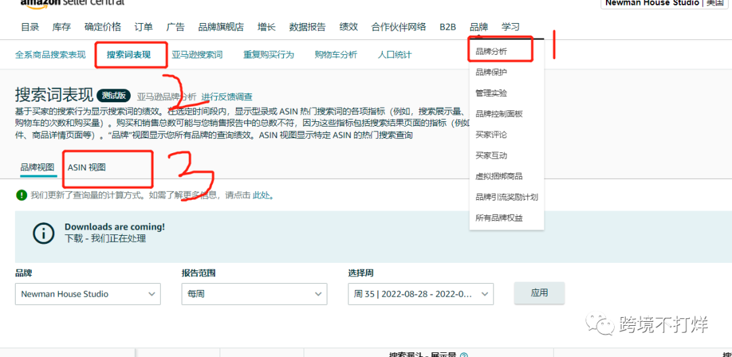Open the 确定价格 menu
This screenshot has height=357, width=732.
coord(103,26)
